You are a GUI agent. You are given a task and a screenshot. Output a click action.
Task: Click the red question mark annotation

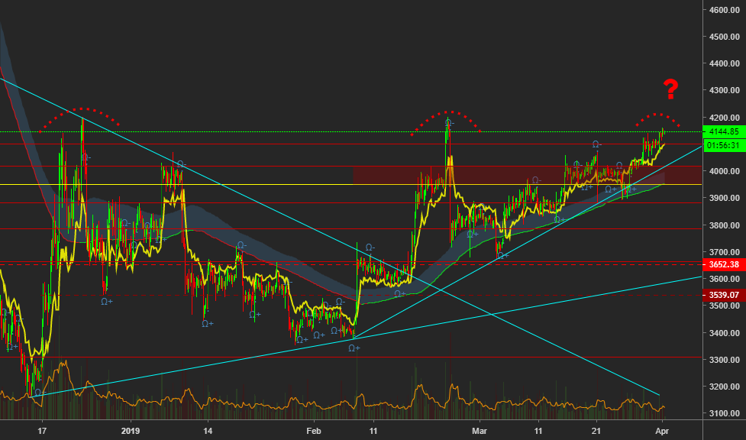(670, 90)
